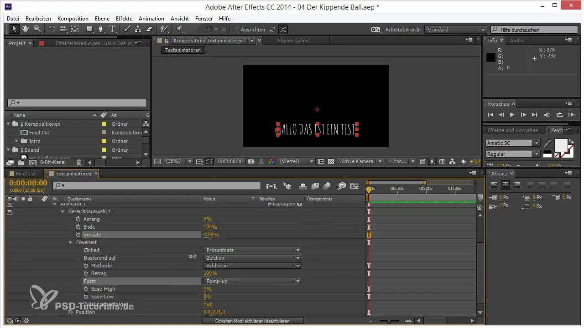584x328 pixels.
Task: Select the Horizontal Type tool
Action: coord(113,29)
